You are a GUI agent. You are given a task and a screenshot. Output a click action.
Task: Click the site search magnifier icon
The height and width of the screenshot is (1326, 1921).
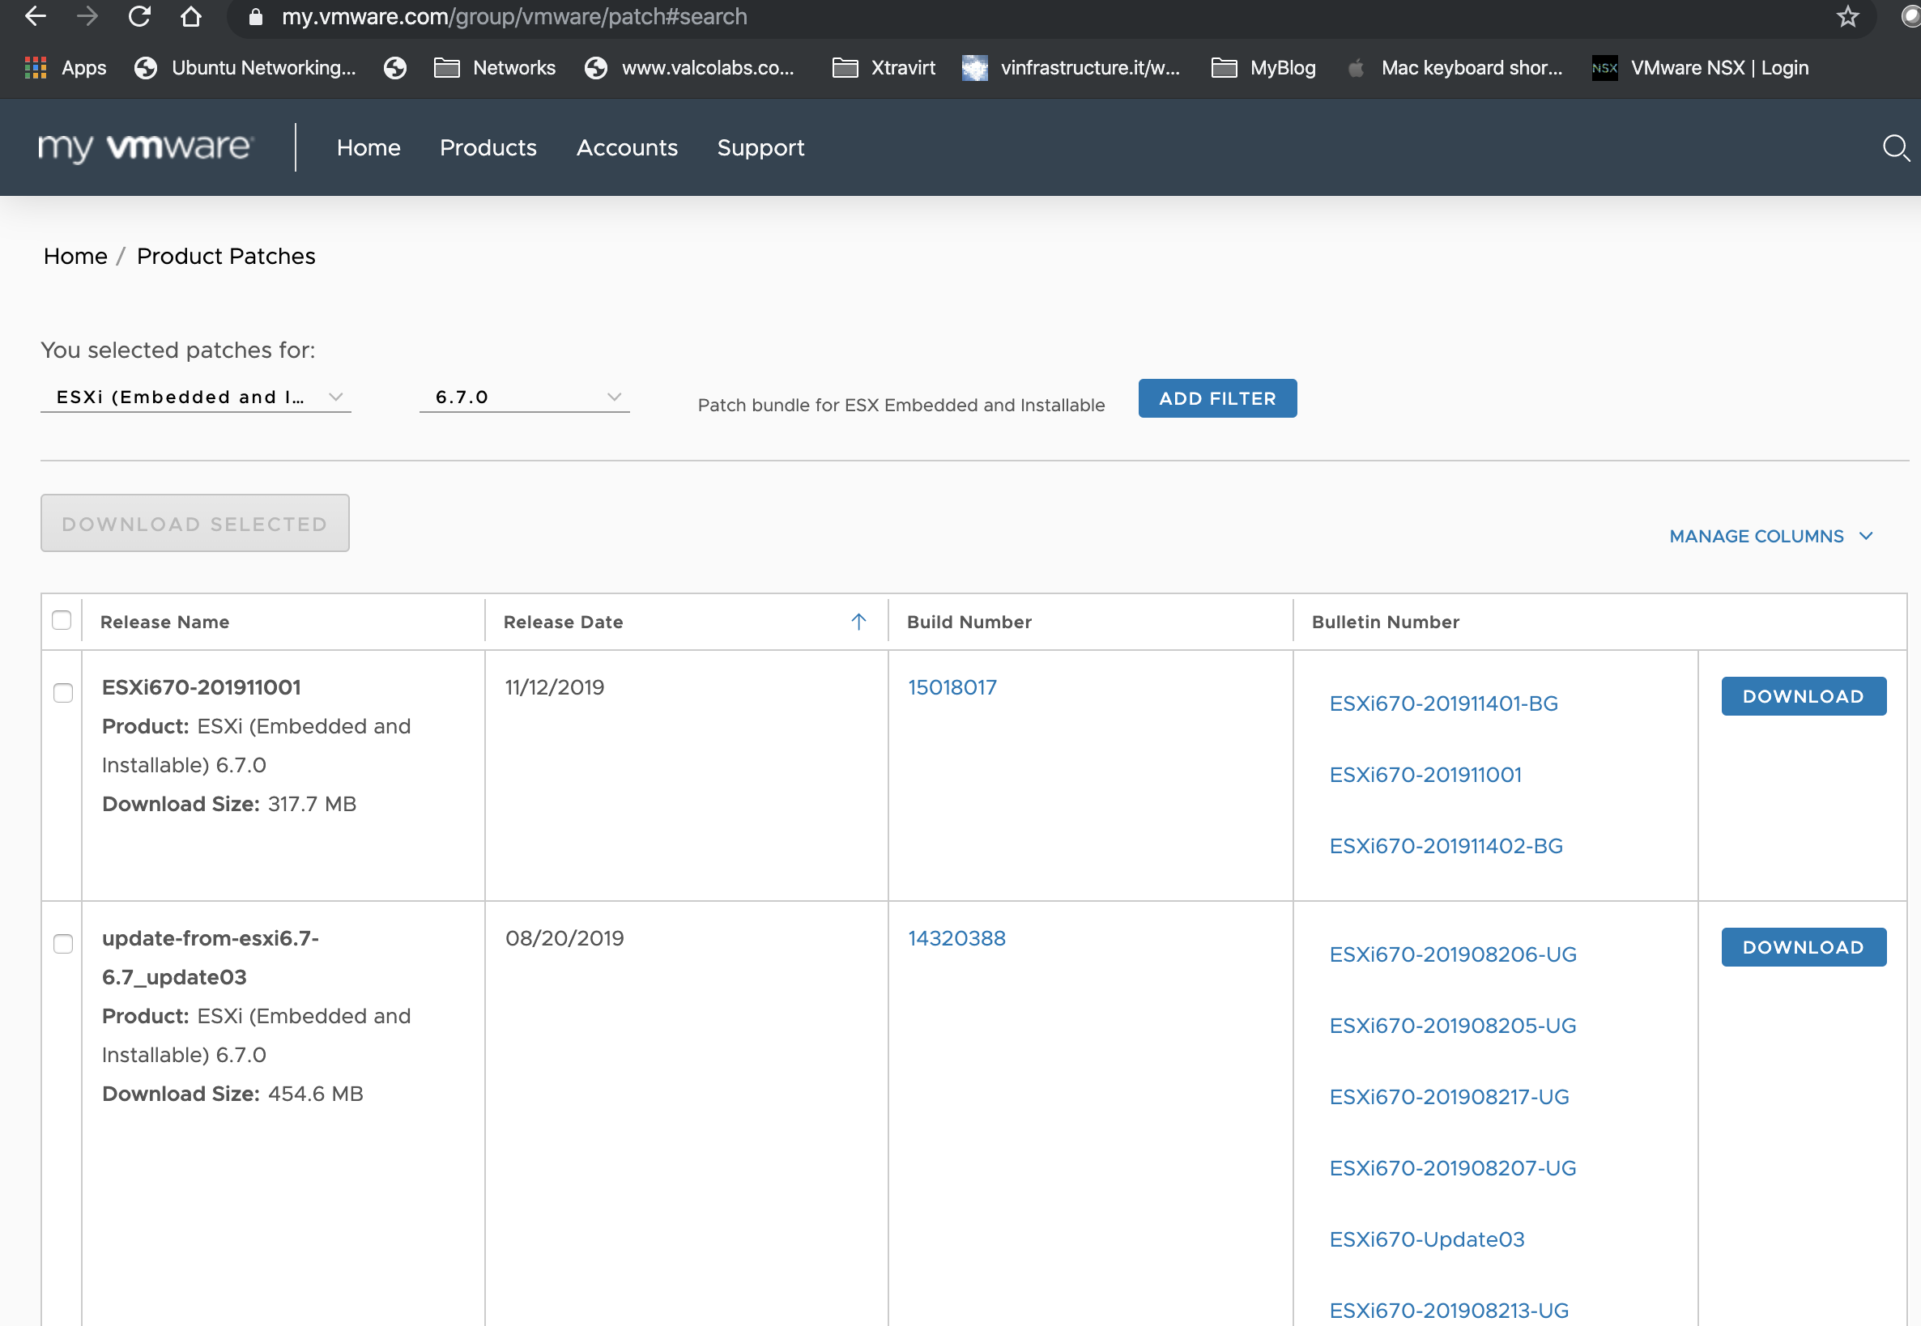pos(1894,148)
